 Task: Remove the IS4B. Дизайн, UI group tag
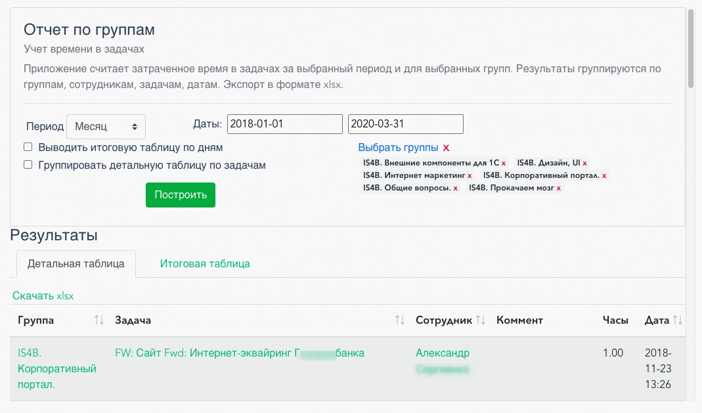(x=584, y=163)
